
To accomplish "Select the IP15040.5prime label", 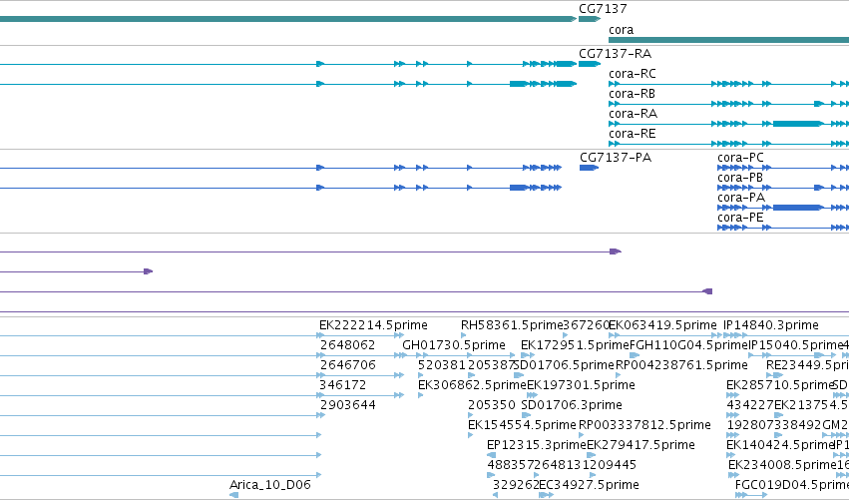I will click(x=795, y=345).
